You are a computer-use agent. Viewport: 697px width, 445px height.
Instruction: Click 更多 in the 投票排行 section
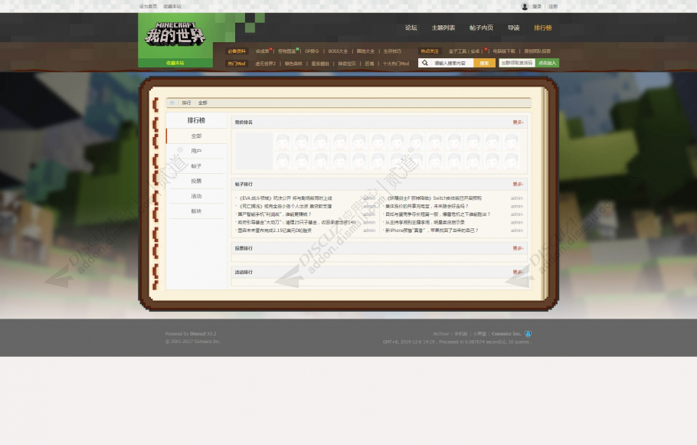pyautogui.click(x=518, y=248)
